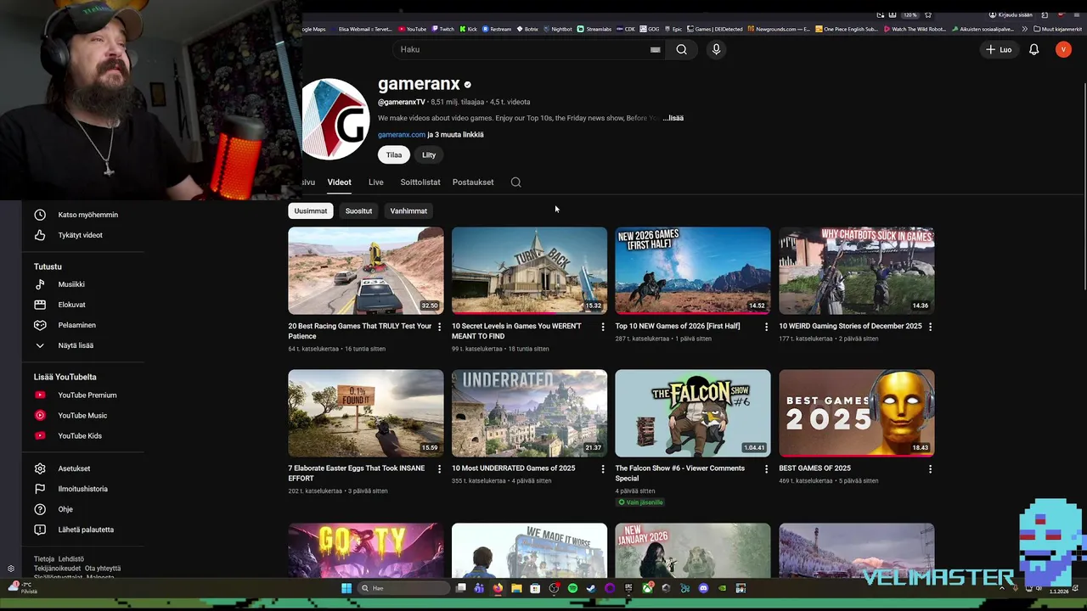Click the Luo create button
The width and height of the screenshot is (1087, 611).
999,50
